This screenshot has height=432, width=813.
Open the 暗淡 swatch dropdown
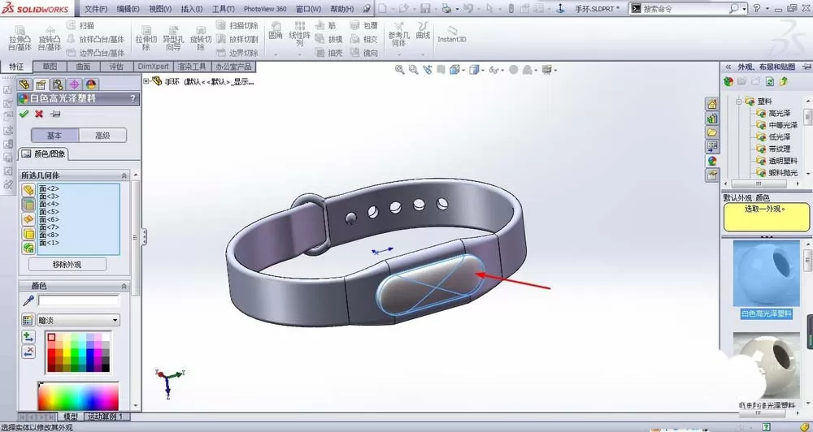115,320
